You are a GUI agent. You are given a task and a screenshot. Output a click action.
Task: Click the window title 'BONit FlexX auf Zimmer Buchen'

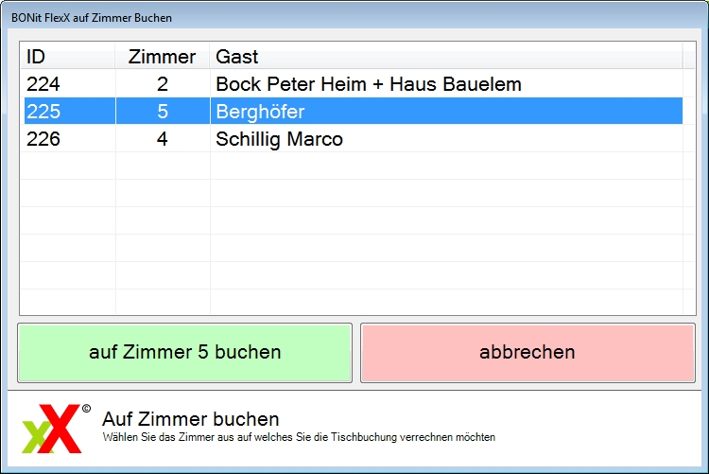(92, 18)
